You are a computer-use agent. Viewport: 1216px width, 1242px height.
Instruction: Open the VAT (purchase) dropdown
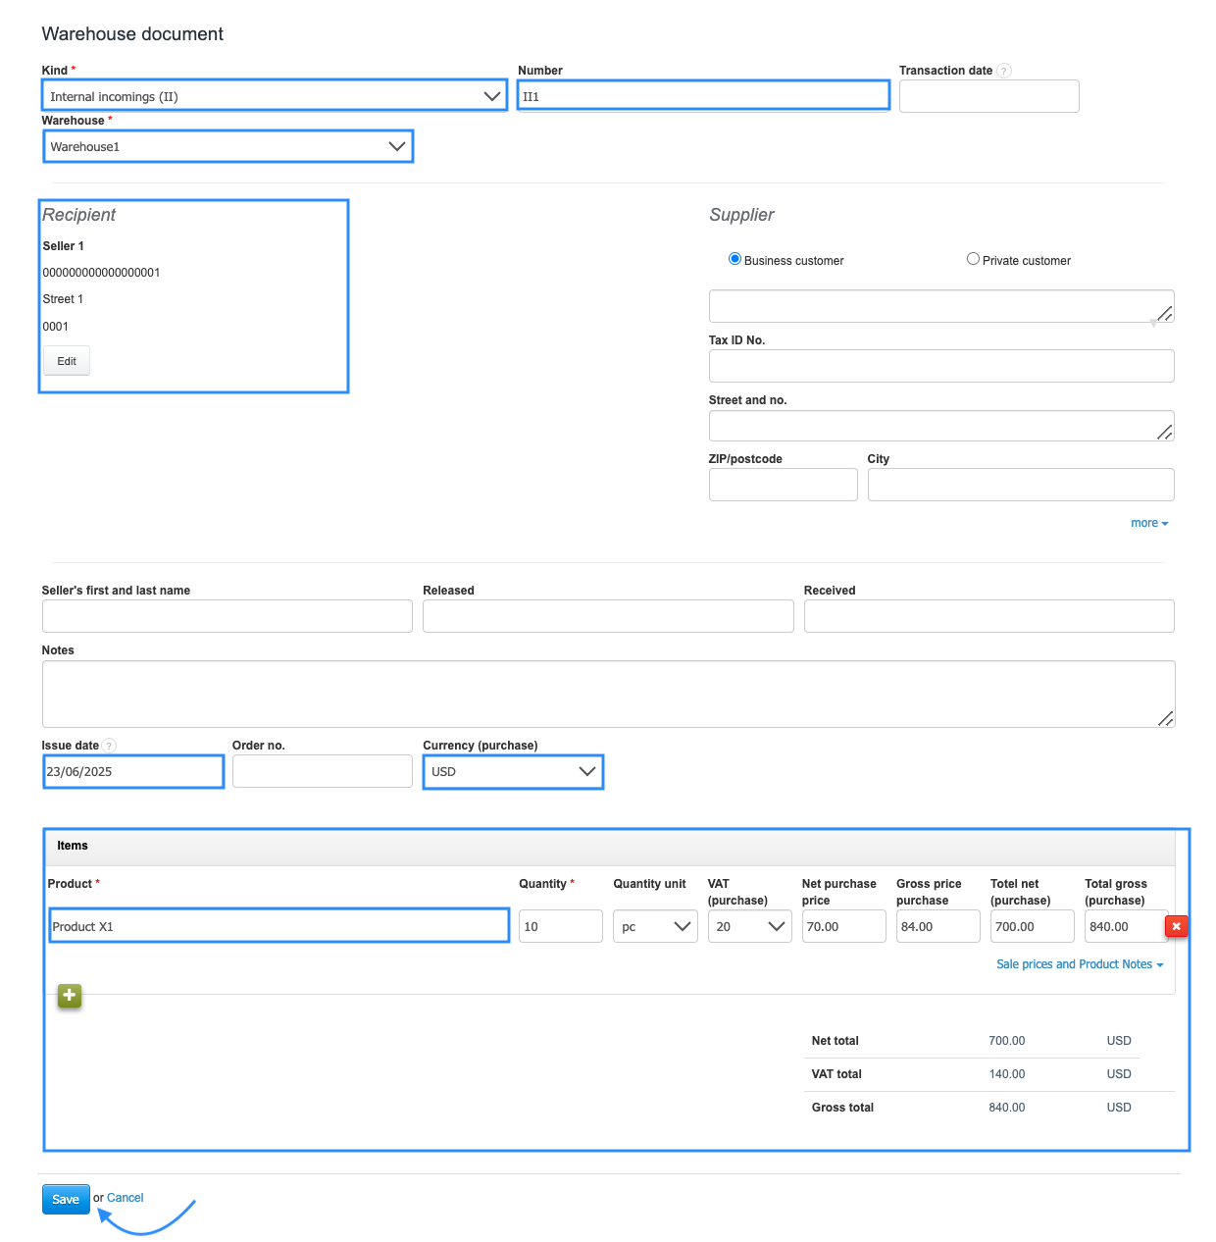[x=749, y=926]
